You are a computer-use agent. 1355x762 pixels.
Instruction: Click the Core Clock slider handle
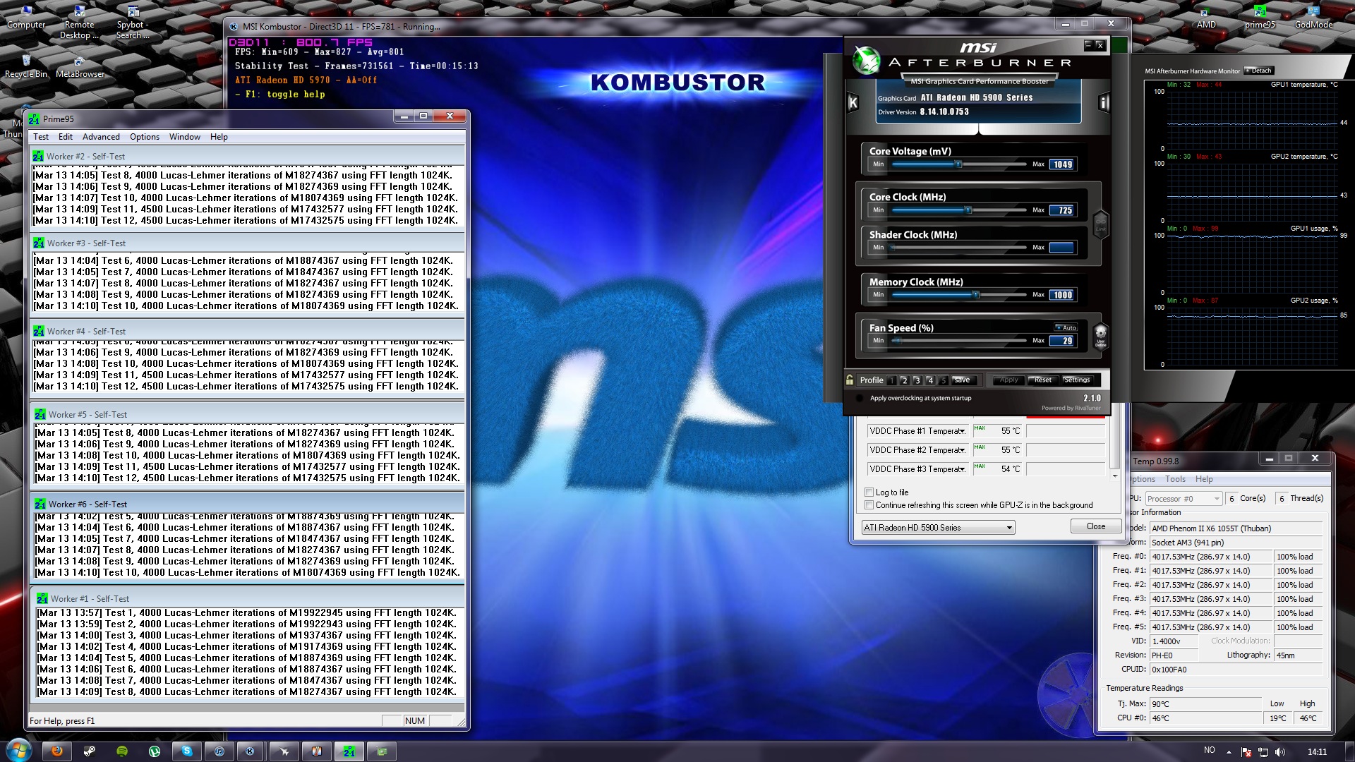pyautogui.click(x=968, y=210)
